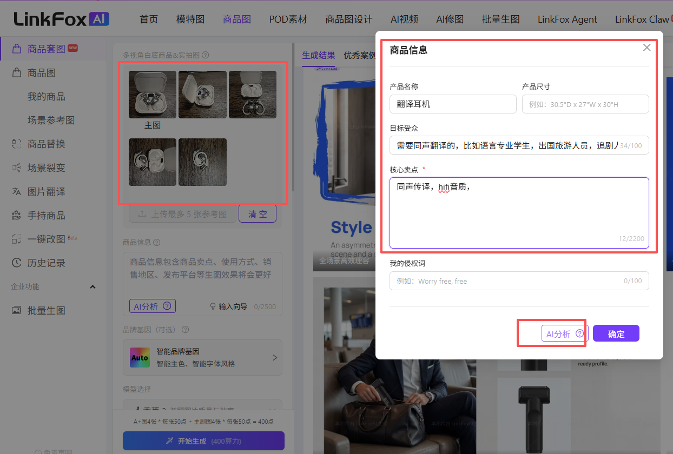The height and width of the screenshot is (454, 673).
Task: Expand the 智能品牌基因 Auto selector
Action: pos(202,357)
